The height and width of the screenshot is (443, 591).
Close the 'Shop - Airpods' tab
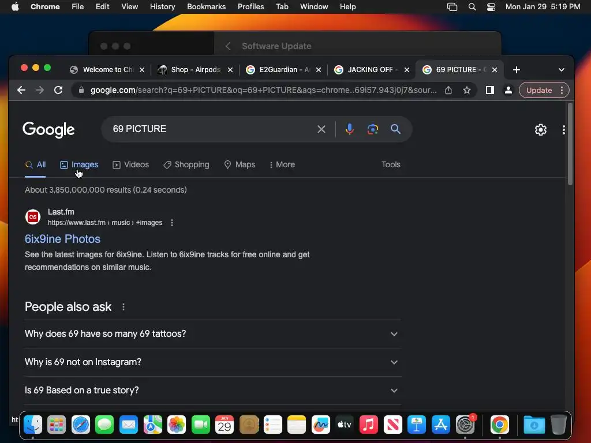click(230, 70)
